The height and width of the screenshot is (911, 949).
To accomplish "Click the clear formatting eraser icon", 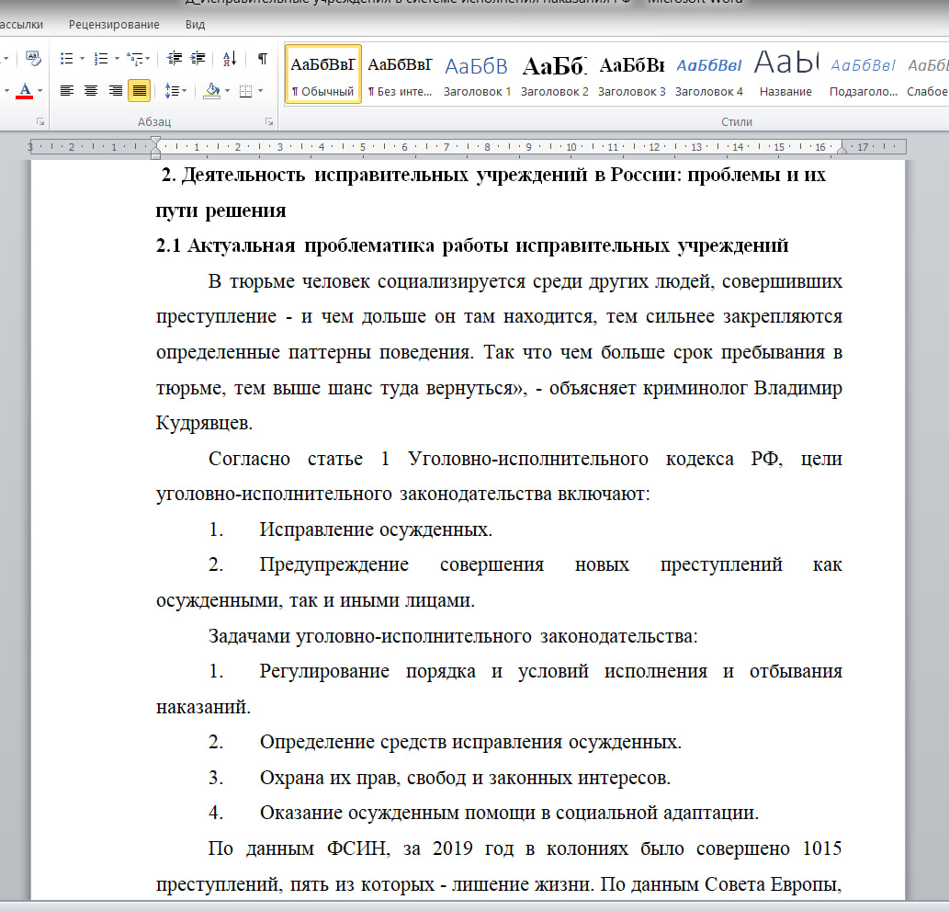I will tap(33, 59).
